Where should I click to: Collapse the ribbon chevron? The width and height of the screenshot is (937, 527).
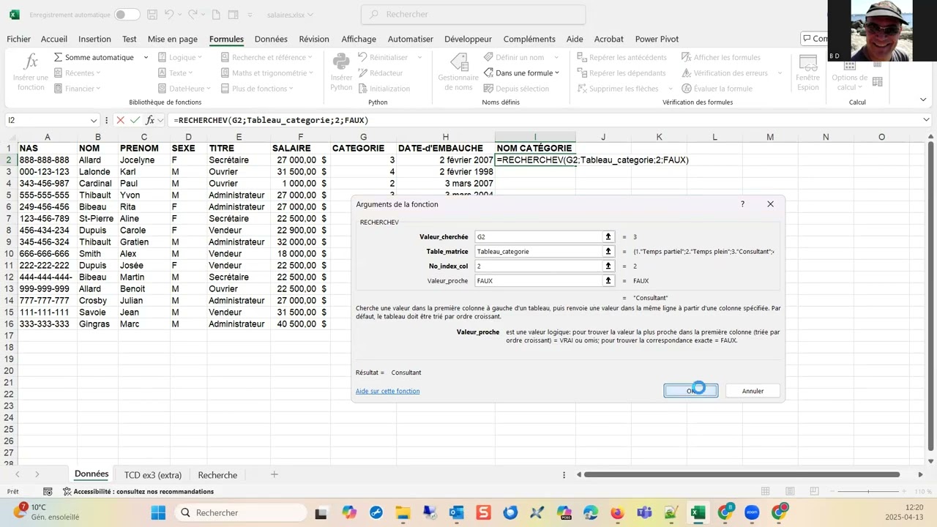[x=923, y=100]
